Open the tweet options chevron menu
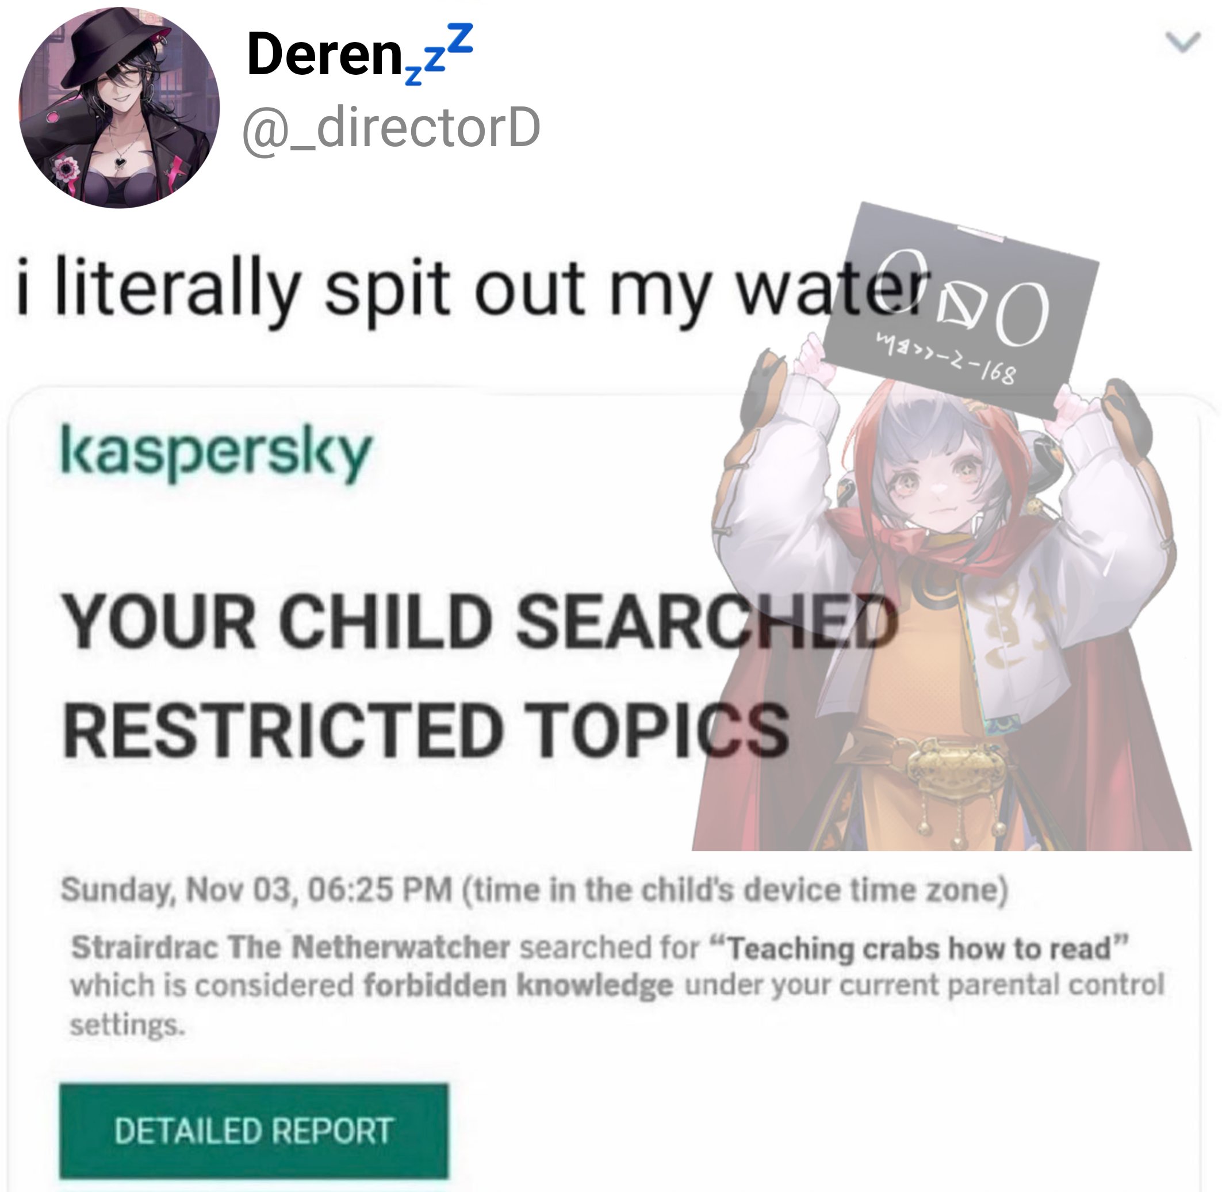The width and height of the screenshot is (1222, 1192). click(x=1182, y=42)
